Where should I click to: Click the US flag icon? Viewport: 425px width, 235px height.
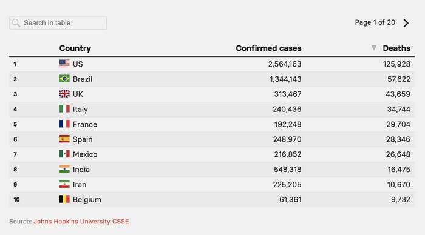pos(64,64)
